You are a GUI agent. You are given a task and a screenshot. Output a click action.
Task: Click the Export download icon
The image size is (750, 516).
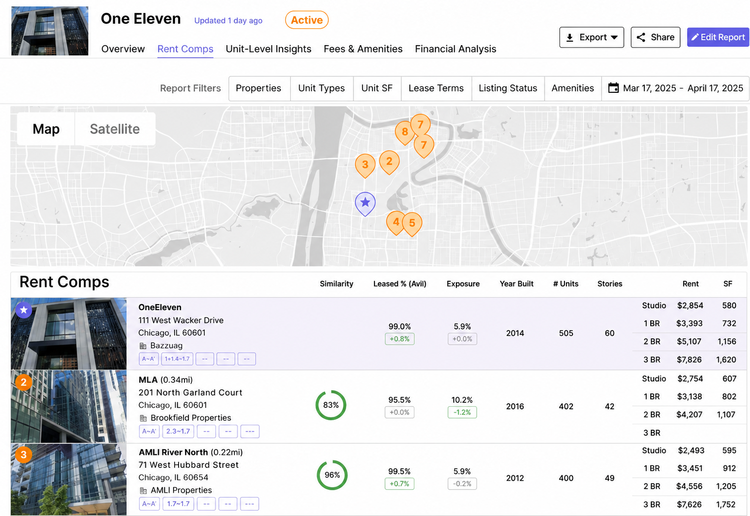[570, 38]
